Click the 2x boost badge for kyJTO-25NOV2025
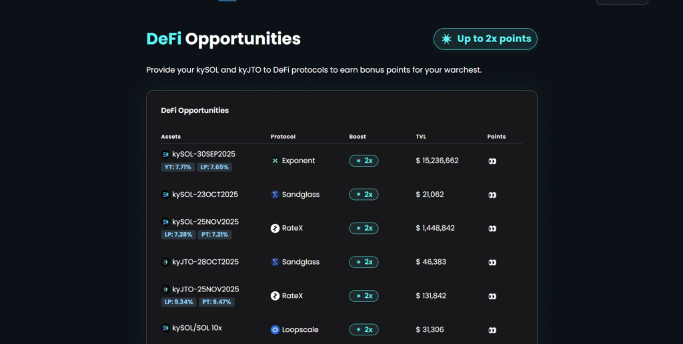 [364, 296]
